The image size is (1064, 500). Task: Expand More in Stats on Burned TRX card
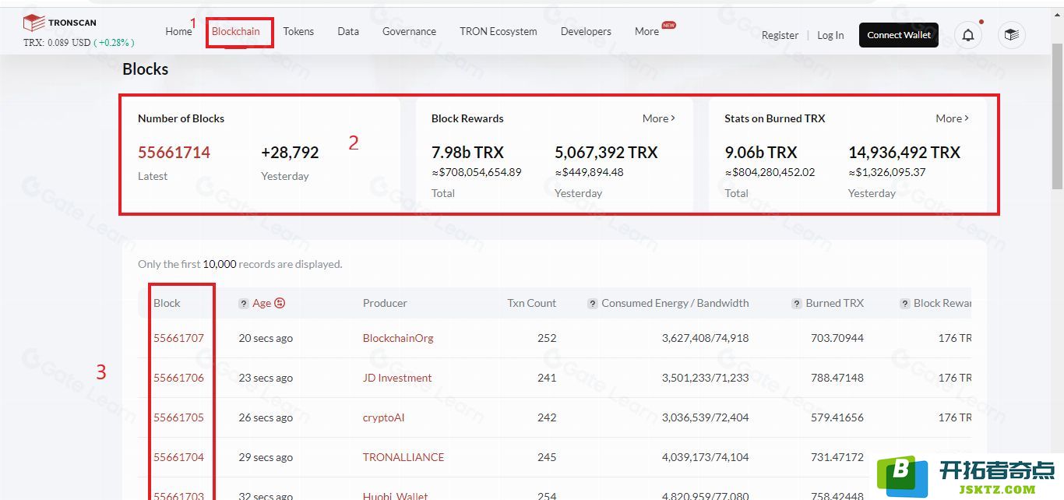point(952,118)
